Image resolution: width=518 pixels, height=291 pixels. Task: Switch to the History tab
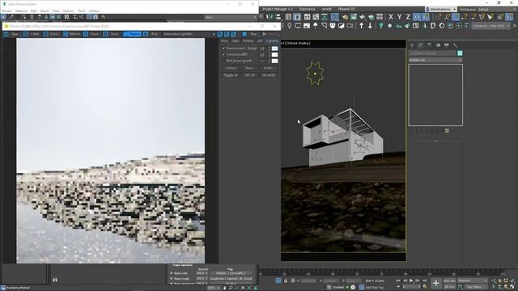(248, 41)
